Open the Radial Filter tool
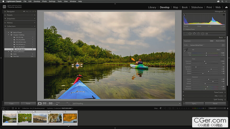 [x=202, y=33]
